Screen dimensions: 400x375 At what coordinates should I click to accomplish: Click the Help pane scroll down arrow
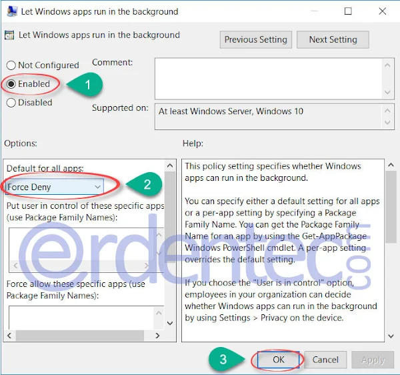(391, 336)
